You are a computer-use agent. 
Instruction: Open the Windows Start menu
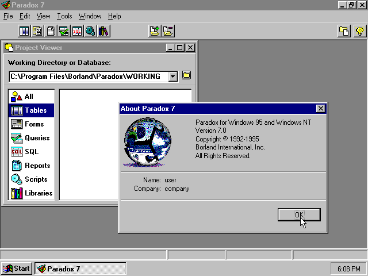17,269
